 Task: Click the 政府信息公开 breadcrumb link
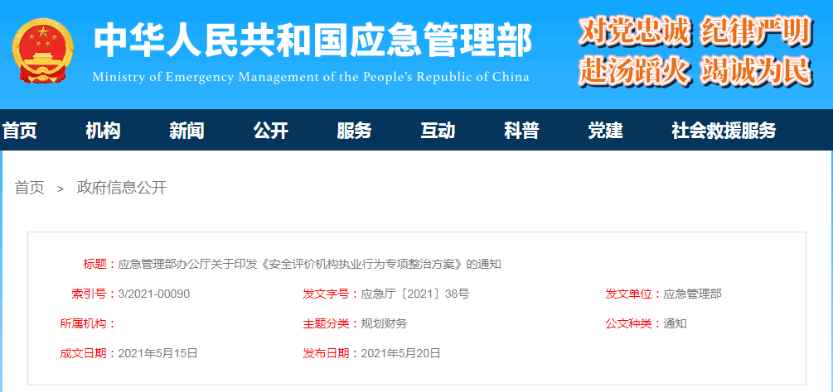[x=122, y=188]
